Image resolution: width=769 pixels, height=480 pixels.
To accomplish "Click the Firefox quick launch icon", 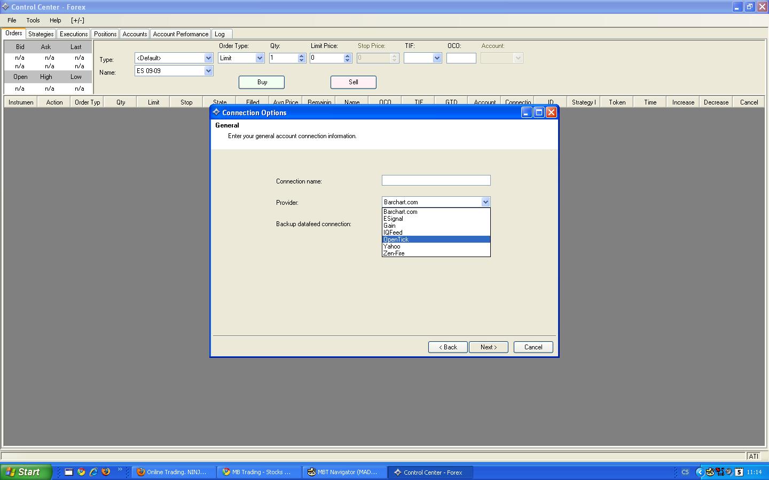I will click(106, 472).
